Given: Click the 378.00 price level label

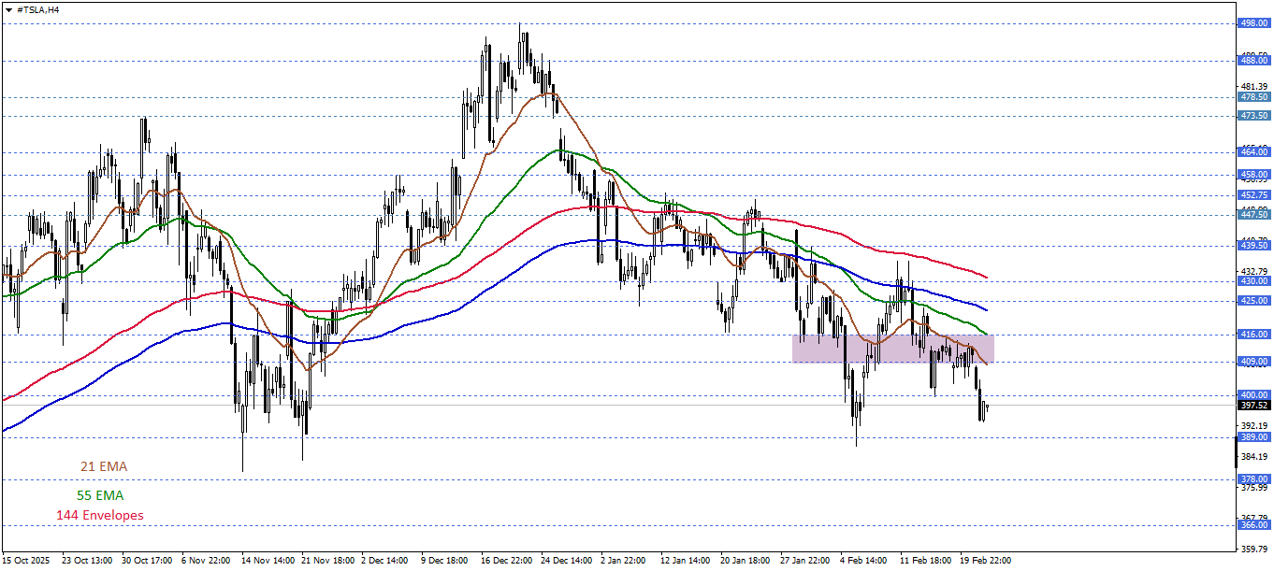Looking at the screenshot, I should pyautogui.click(x=1253, y=479).
